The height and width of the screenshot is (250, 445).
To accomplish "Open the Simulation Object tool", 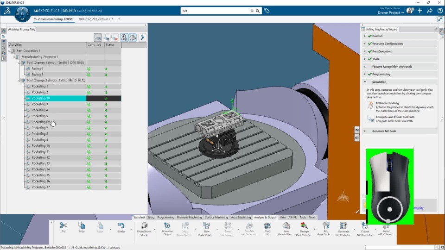I will pos(167,225).
